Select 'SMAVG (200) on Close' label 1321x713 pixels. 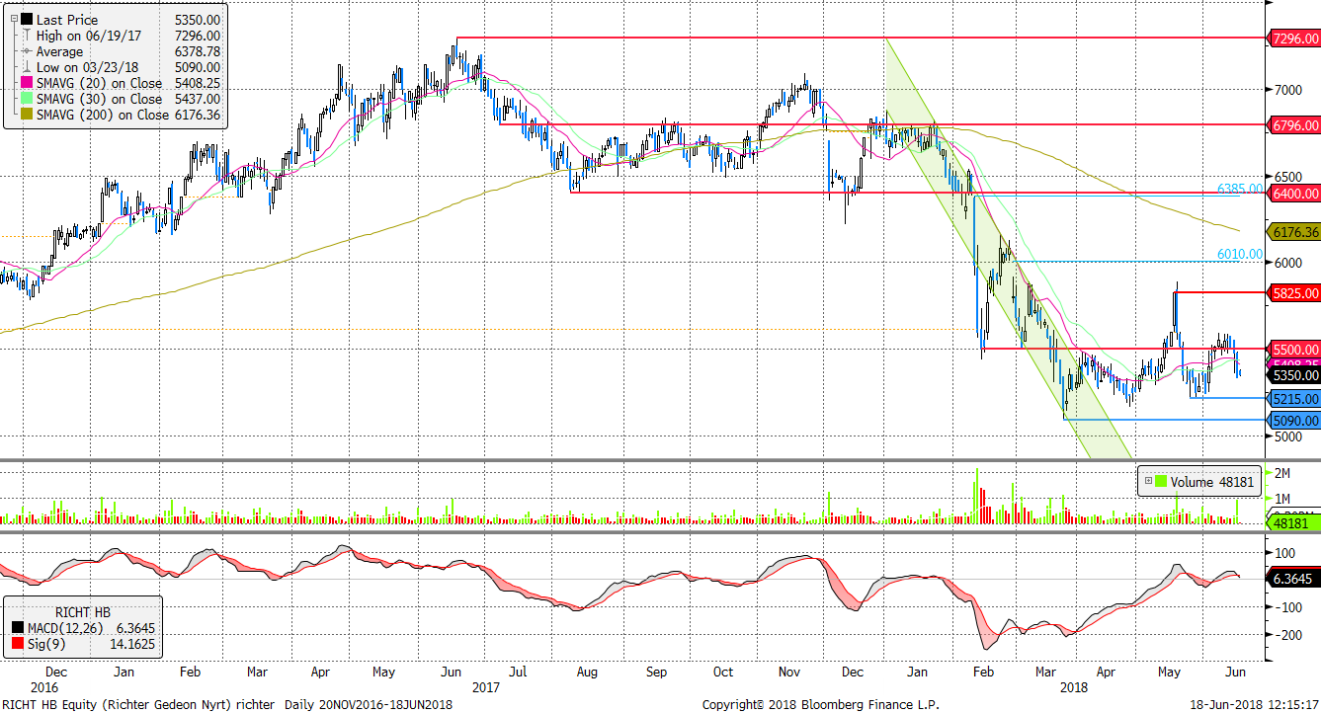point(103,115)
